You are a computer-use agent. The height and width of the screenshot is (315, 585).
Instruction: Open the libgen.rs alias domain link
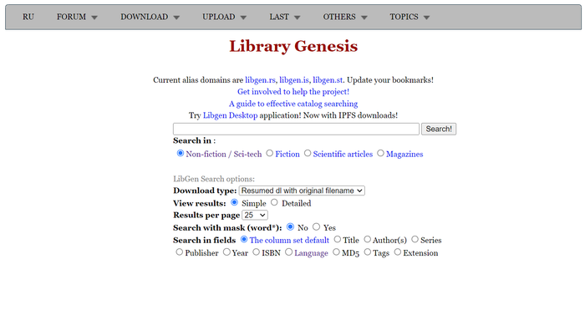point(260,80)
